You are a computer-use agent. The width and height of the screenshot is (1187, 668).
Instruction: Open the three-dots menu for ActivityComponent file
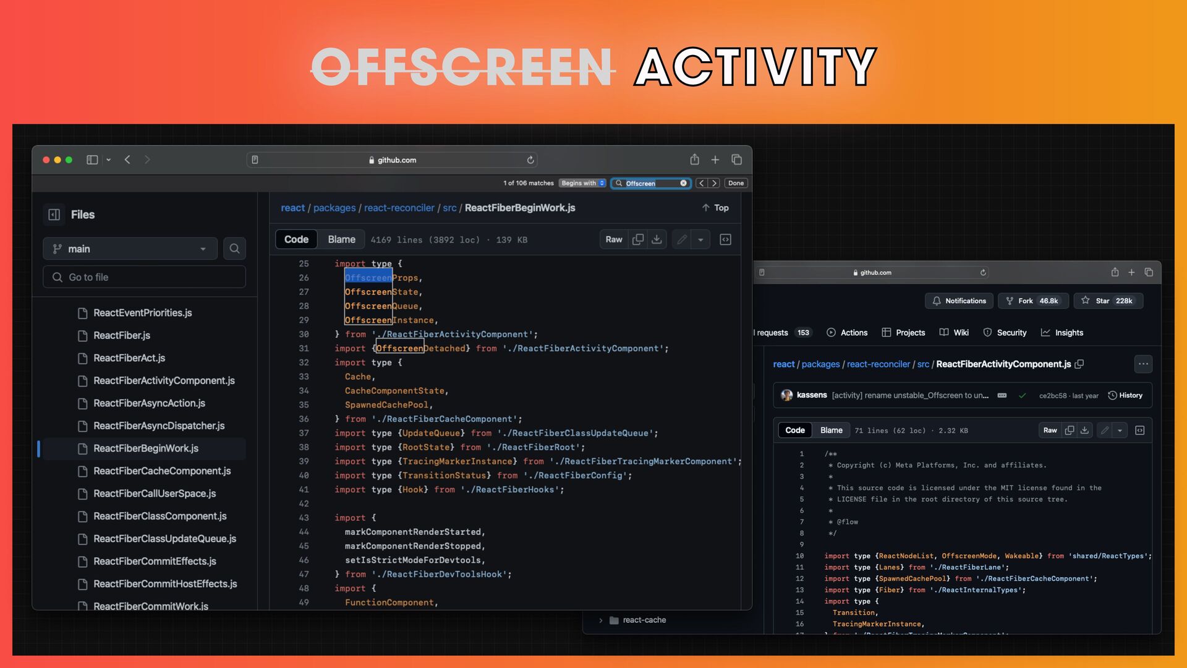point(1143,364)
